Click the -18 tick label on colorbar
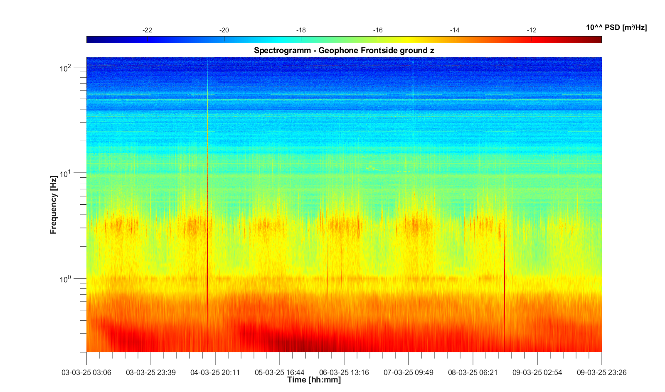Image resolution: width=665 pixels, height=392 pixels. click(301, 30)
